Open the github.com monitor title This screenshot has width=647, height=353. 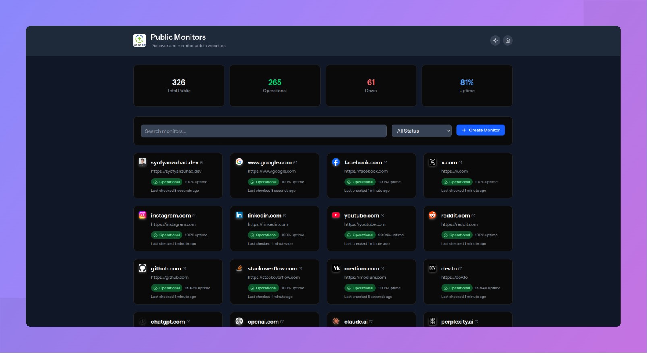click(x=166, y=269)
